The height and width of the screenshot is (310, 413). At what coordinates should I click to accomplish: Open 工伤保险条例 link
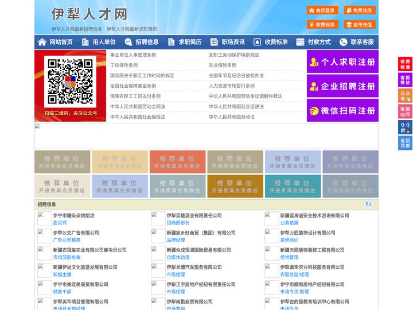point(124,65)
